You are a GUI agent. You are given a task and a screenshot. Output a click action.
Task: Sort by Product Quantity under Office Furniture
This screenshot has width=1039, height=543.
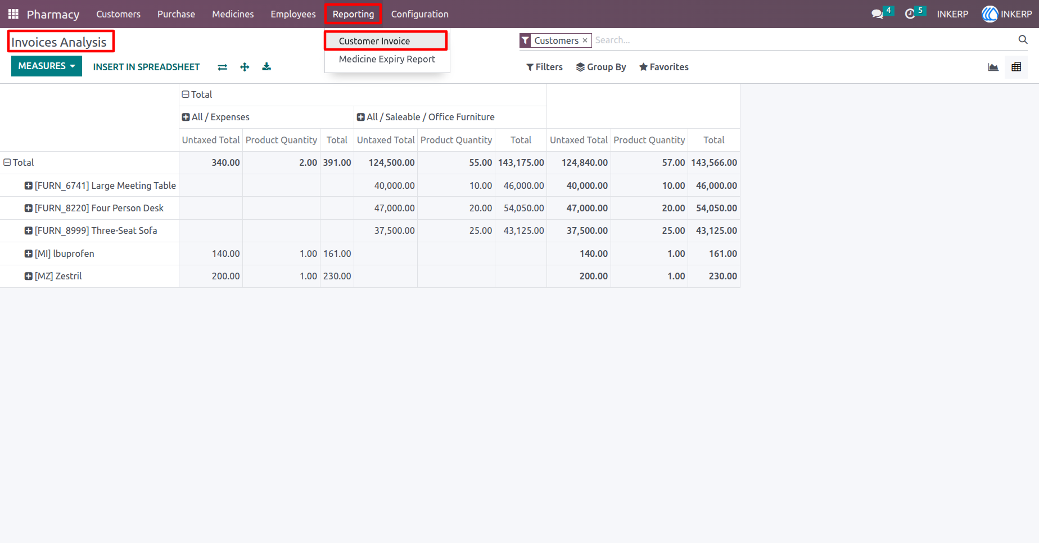point(456,140)
